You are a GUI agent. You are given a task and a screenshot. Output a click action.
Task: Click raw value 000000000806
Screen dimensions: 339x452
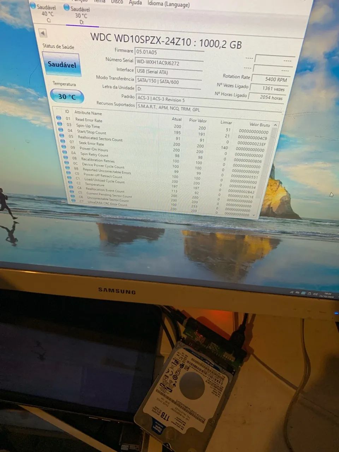(x=248, y=161)
